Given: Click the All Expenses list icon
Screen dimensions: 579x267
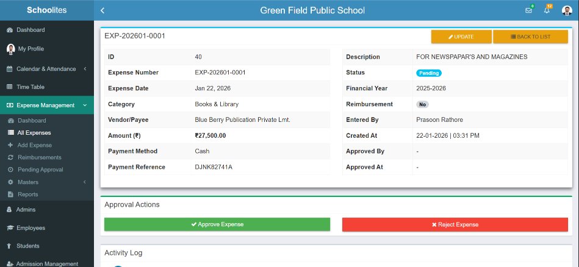Looking at the screenshot, I should [x=10, y=133].
